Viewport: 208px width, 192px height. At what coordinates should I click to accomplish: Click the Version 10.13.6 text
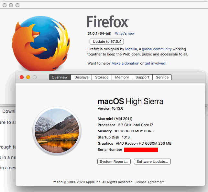(x=110, y=108)
